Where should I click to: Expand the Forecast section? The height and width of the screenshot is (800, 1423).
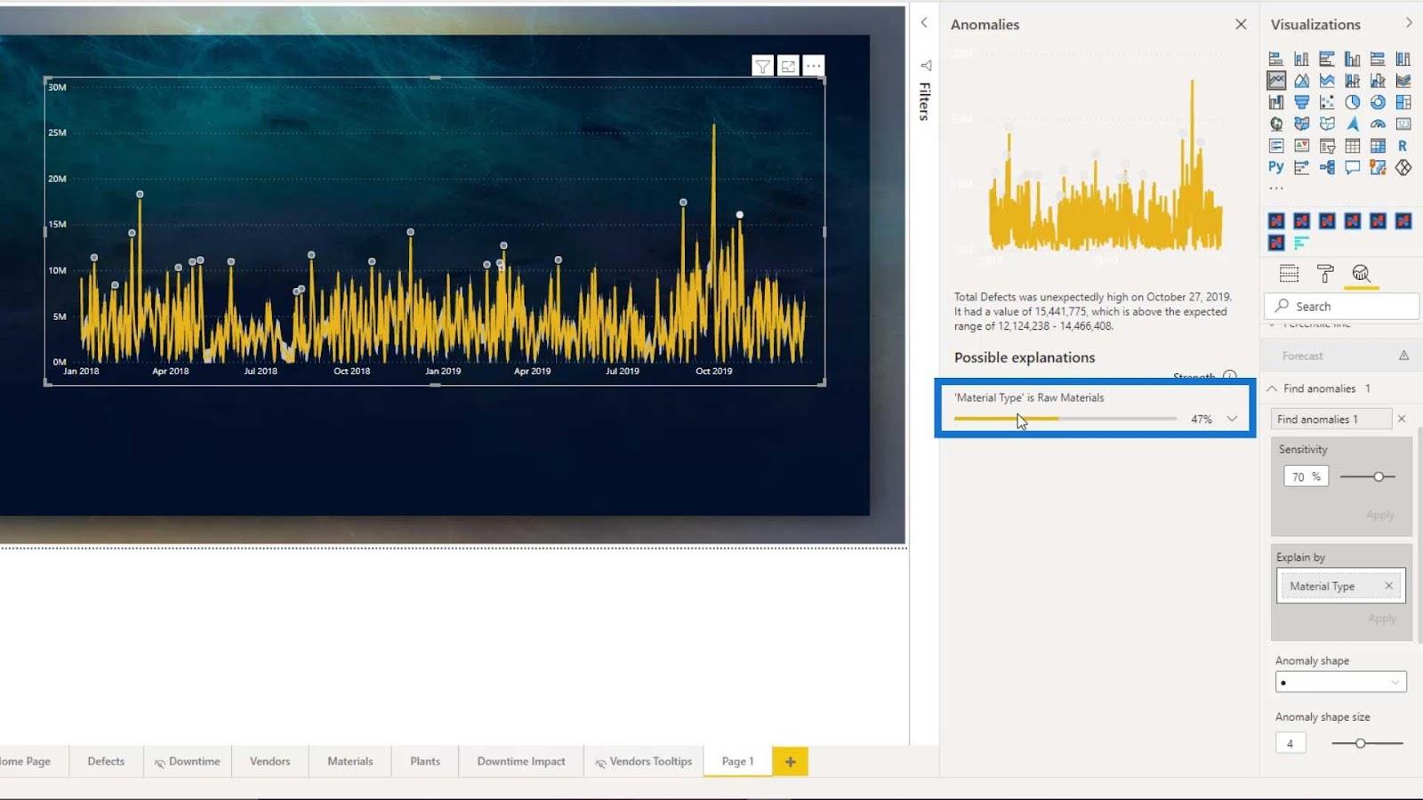pos(1303,356)
